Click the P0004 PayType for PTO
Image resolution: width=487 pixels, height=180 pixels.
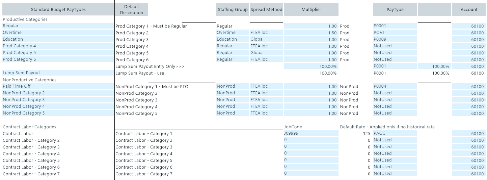coord(395,86)
